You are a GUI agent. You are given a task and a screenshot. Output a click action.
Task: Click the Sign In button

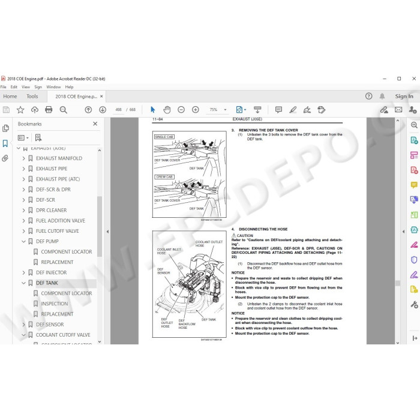coord(404,96)
